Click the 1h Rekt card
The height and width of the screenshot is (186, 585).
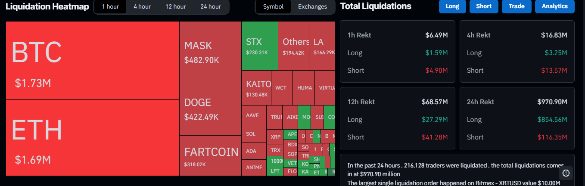point(397,51)
